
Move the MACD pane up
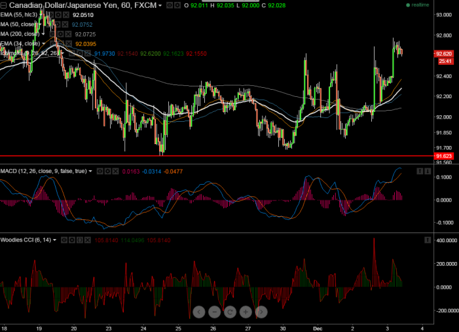[x=419, y=171]
